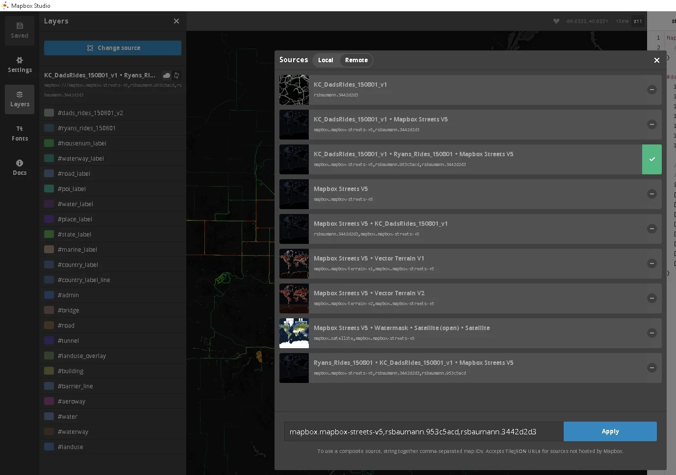Click the green checkmark on selected source

tap(652, 159)
